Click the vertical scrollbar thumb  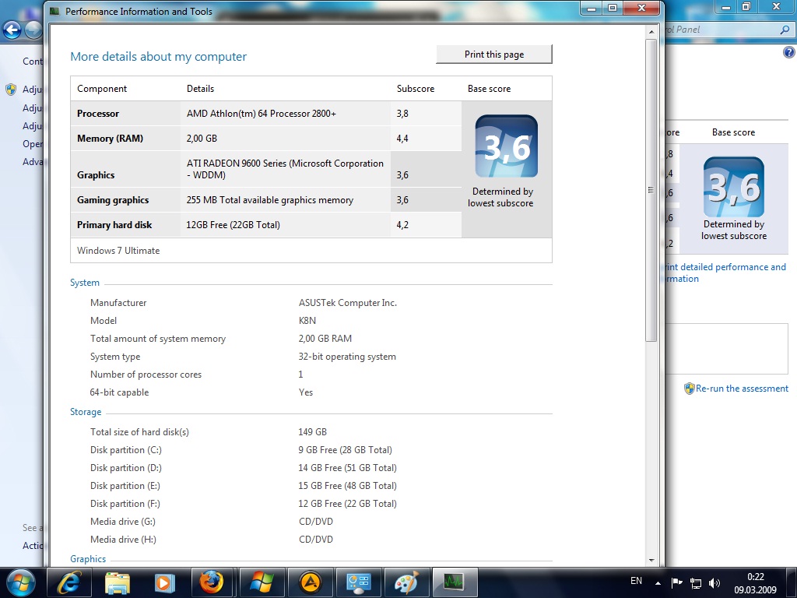pyautogui.click(x=651, y=190)
